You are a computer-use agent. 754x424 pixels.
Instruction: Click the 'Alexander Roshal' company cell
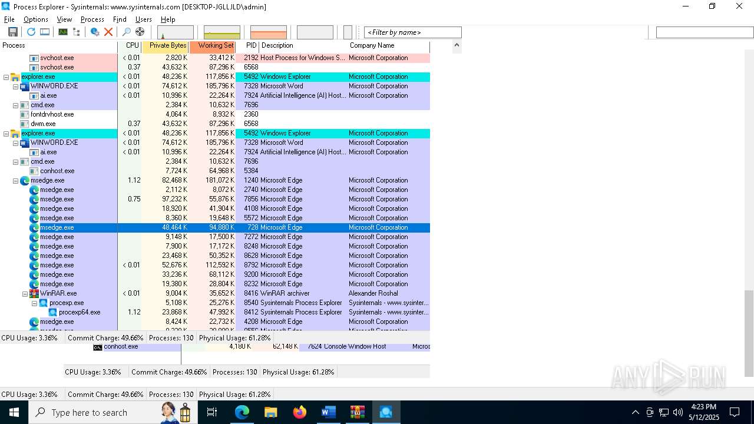point(374,293)
